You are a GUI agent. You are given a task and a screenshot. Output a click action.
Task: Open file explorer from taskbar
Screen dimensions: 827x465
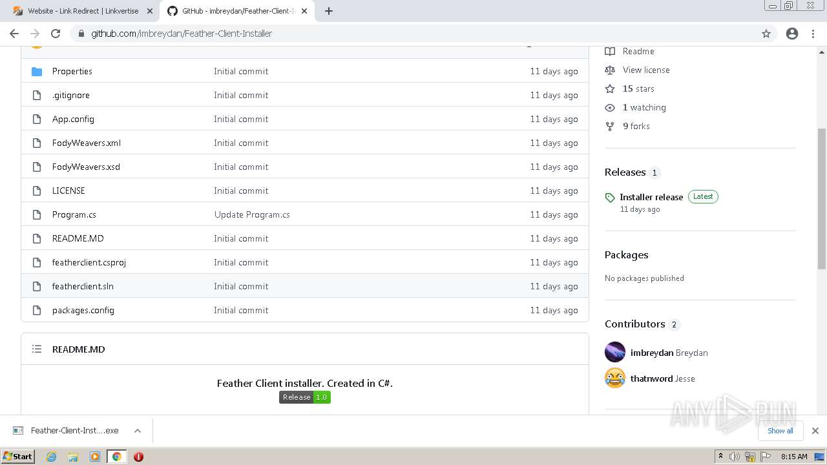(x=73, y=457)
